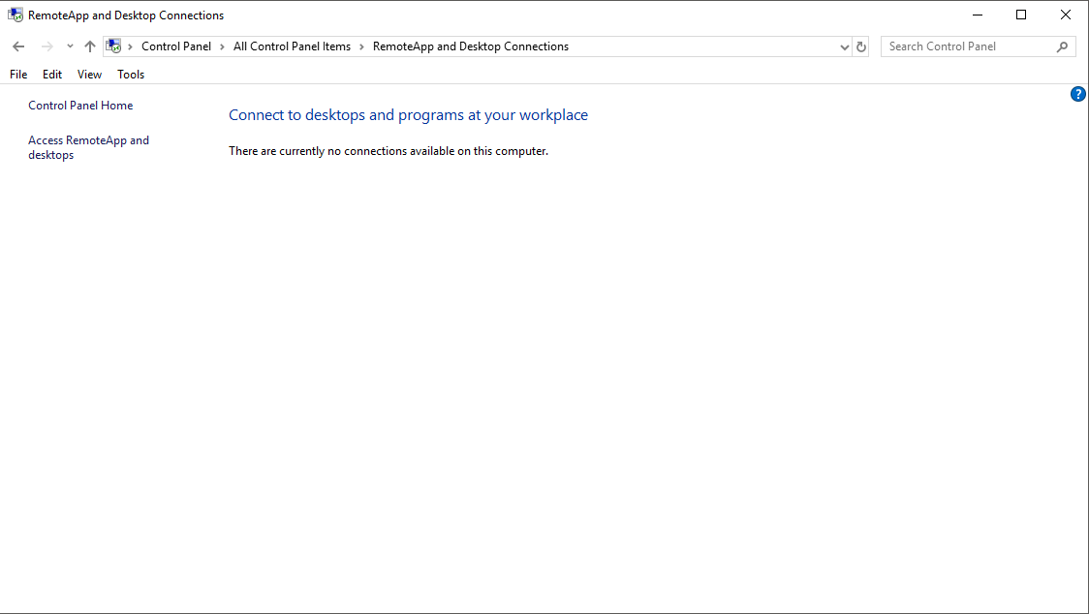Image resolution: width=1089 pixels, height=614 pixels.
Task: Click the RemoteApp icon in address bar
Action: 114,46
